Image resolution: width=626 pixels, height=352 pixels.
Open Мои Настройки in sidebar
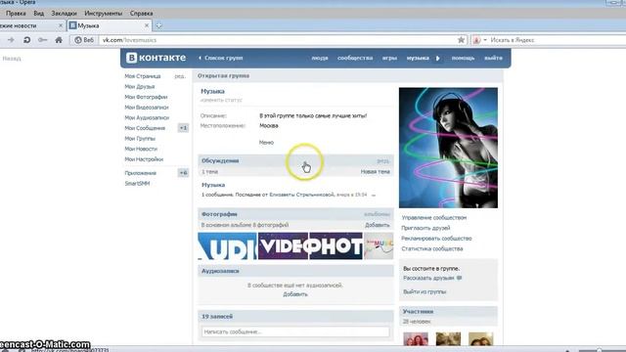144,159
